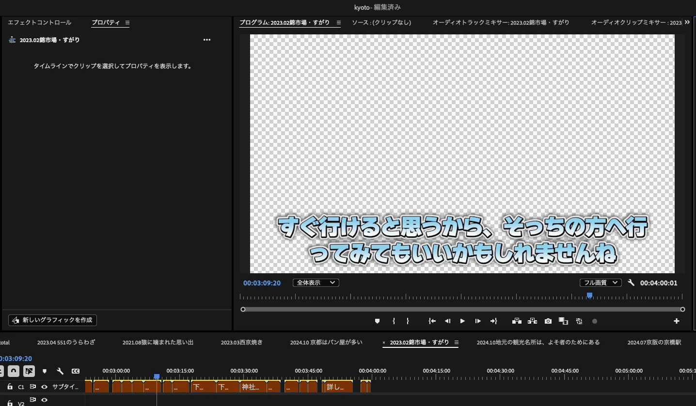Viewport: 696px width, 406px height.
Task: Open the 全体表示 zoom level dropdown
Action: [x=316, y=282]
